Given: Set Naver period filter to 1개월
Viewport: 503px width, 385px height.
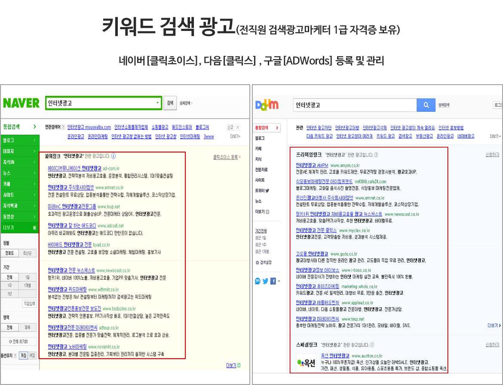Looking at the screenshot, I should 28,285.
